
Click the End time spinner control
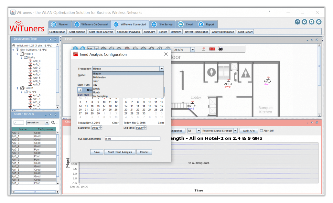(x=145, y=128)
